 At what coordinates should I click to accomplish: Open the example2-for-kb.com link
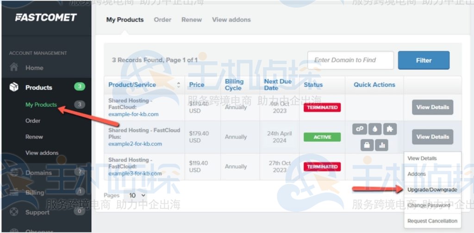point(135,144)
